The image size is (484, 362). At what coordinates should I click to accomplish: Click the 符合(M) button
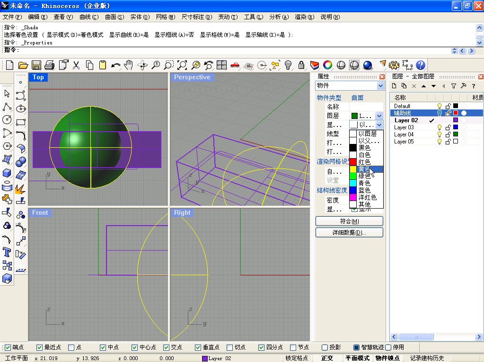(349, 221)
